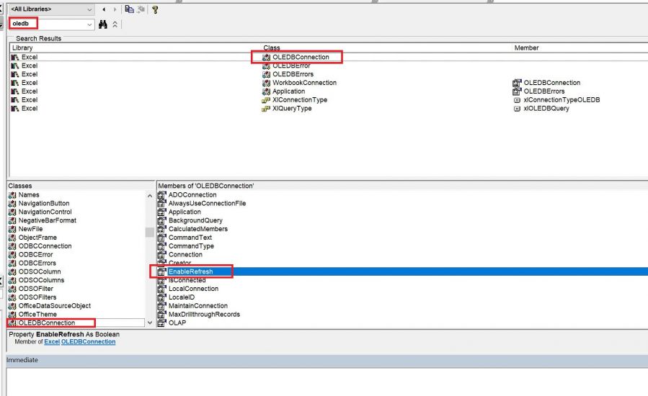Select Application class in search results
The width and height of the screenshot is (648, 396).
288,91
